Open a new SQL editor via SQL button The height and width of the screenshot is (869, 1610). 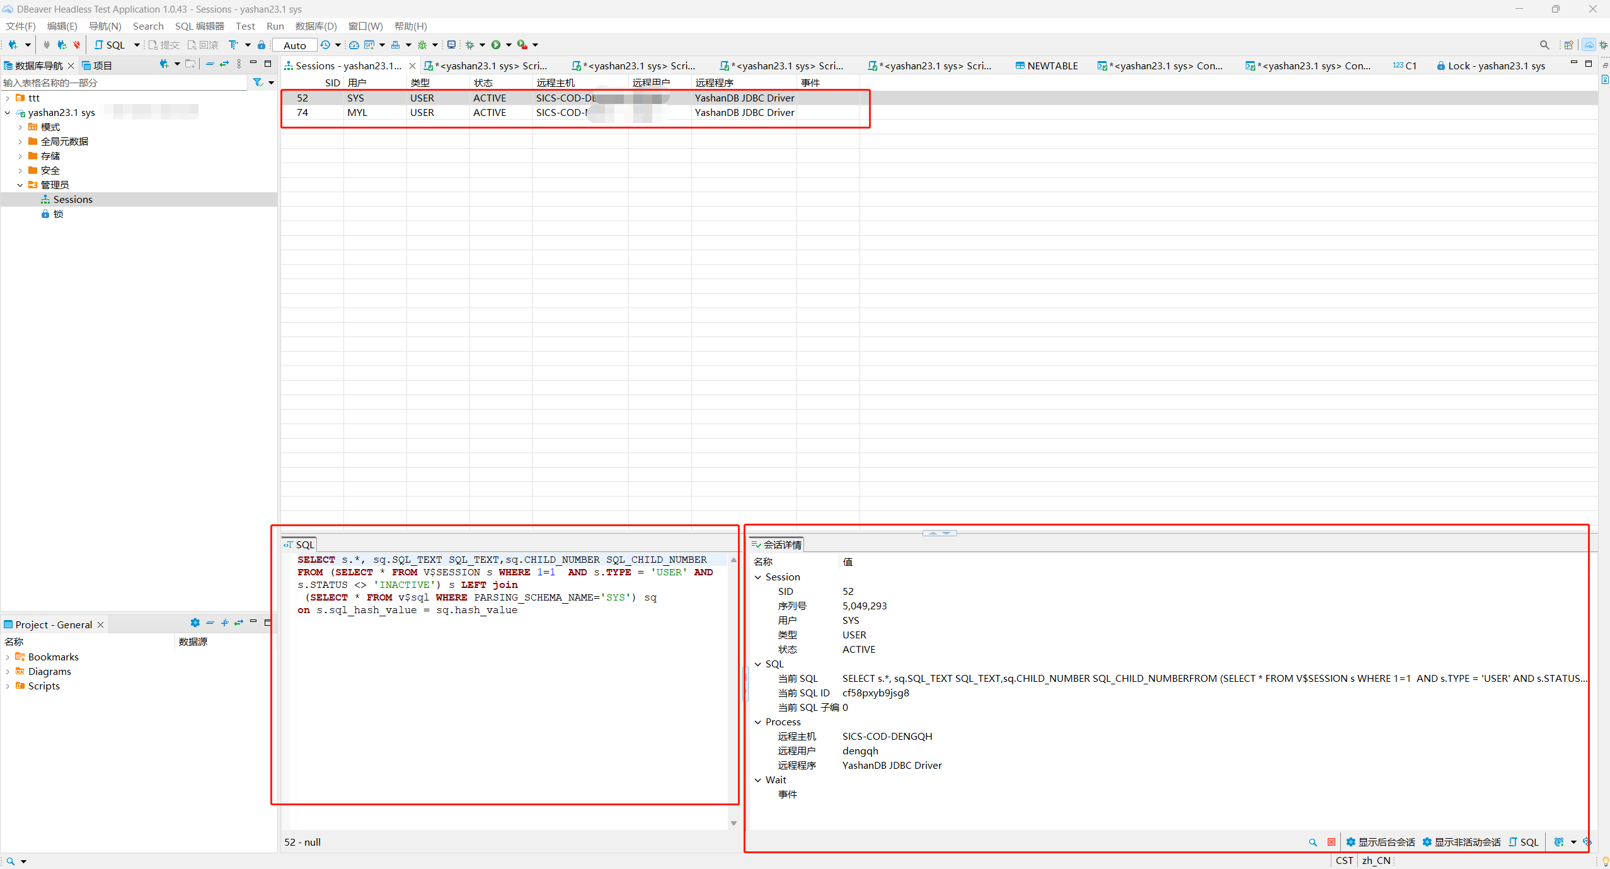point(110,45)
